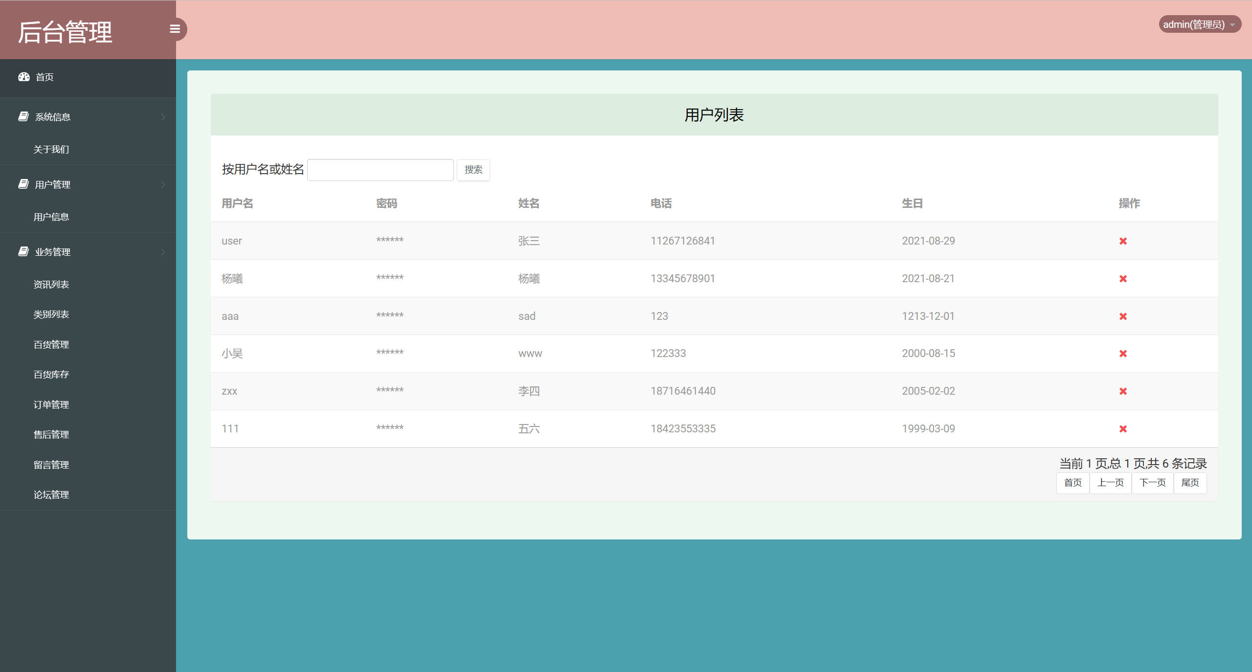The width and height of the screenshot is (1252, 672).
Task: Collapse the 用户管理 section chevron
Action: pos(163,184)
